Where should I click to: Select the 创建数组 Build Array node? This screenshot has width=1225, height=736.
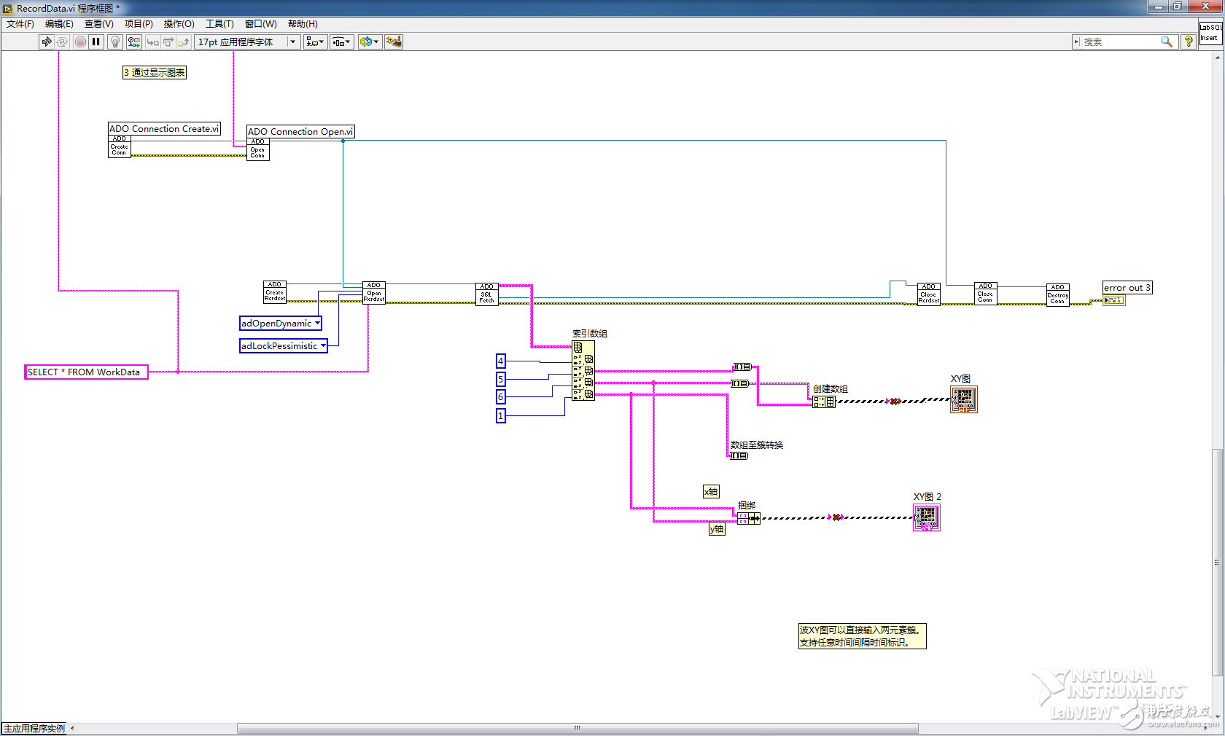point(824,402)
